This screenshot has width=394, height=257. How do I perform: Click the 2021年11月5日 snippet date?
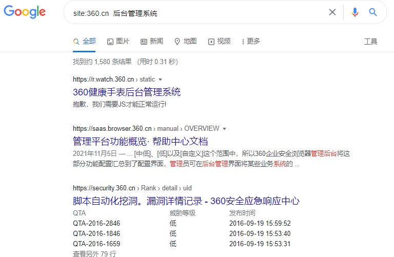pyautogui.click(x=95, y=153)
